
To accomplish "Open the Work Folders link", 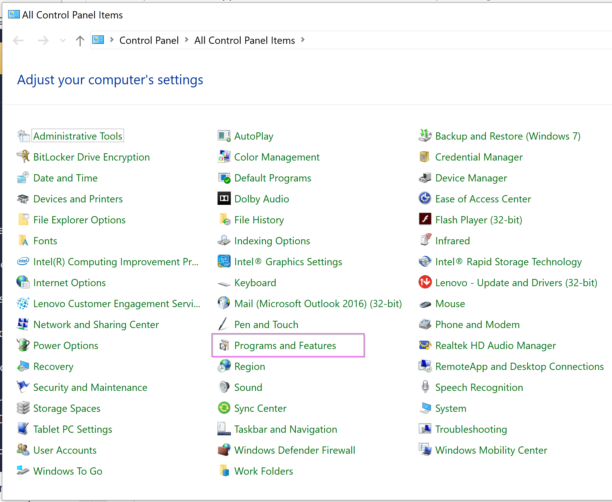I will (x=263, y=471).
